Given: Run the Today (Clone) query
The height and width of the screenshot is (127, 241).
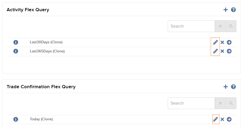Looking at the screenshot, I should (229, 119).
